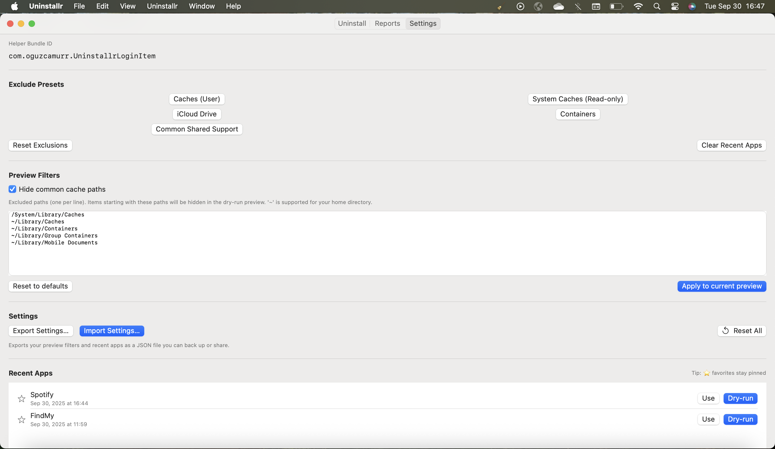Star FindMy as a favorite
Image resolution: width=775 pixels, height=449 pixels.
(21, 419)
